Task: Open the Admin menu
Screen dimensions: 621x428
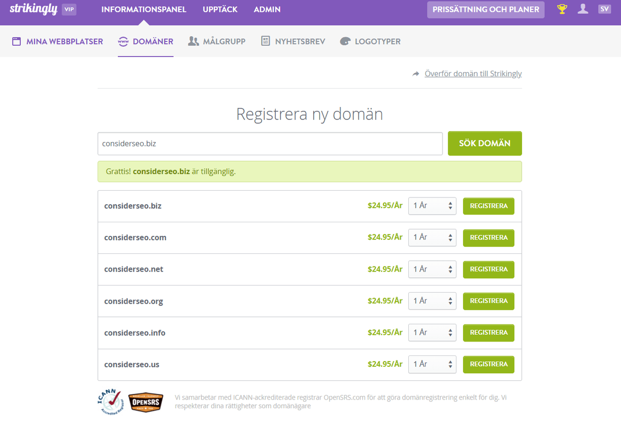Action: pos(267,9)
